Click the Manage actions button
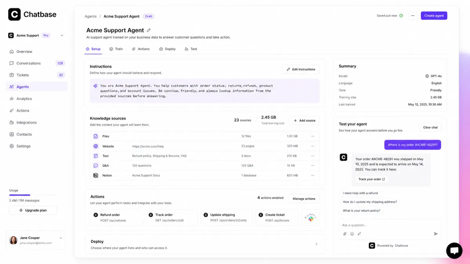470x264 pixels. pyautogui.click(x=304, y=199)
